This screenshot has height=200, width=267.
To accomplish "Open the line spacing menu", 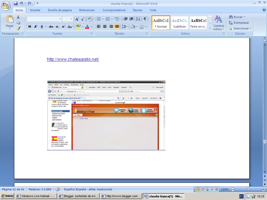I will [125, 27].
